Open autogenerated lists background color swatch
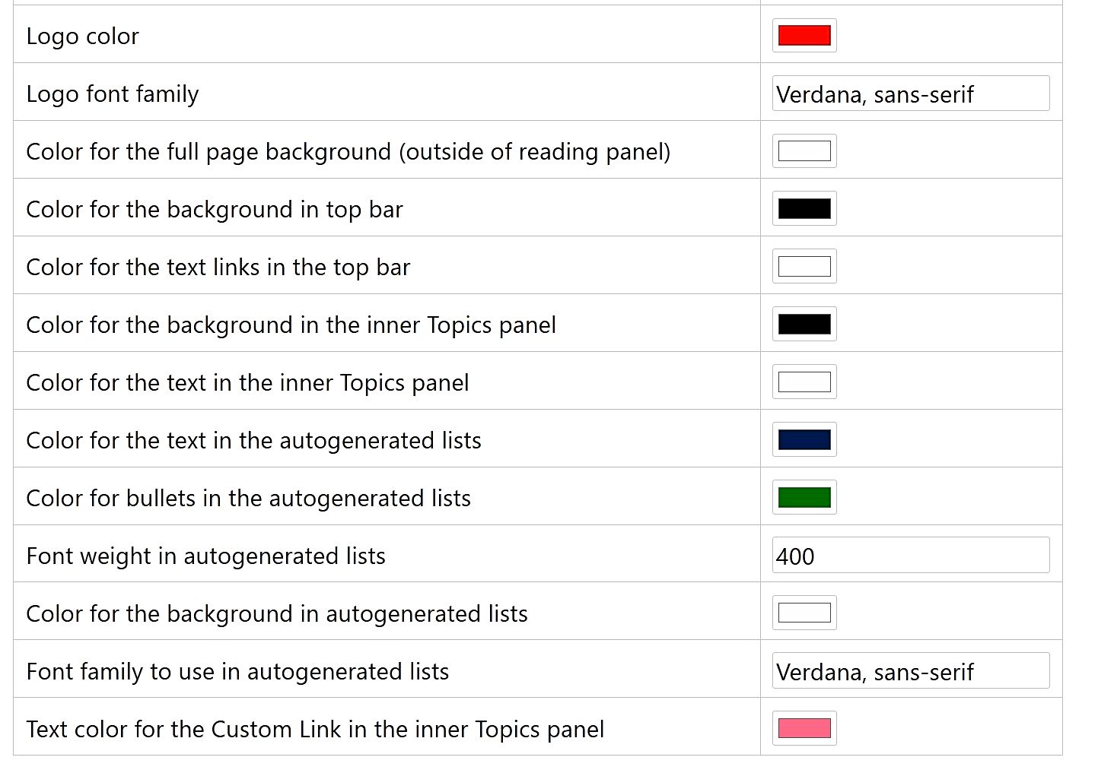This screenshot has width=1098, height=773. click(x=804, y=613)
